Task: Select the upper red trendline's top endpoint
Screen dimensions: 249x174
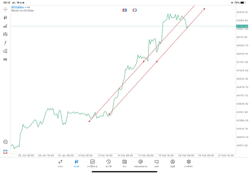Action: point(204,9)
